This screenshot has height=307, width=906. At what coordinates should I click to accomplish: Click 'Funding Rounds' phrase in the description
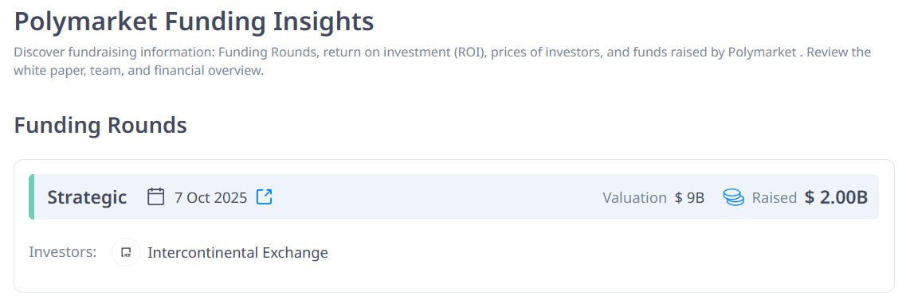click(267, 52)
